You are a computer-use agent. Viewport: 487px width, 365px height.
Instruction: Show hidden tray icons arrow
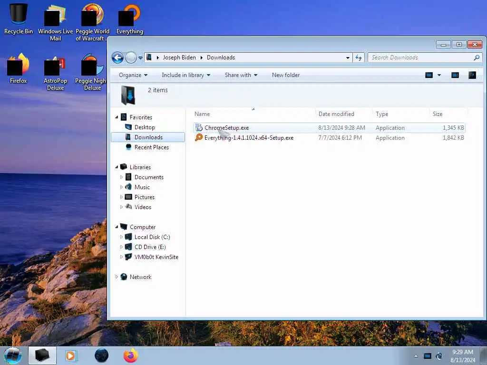[416, 356]
